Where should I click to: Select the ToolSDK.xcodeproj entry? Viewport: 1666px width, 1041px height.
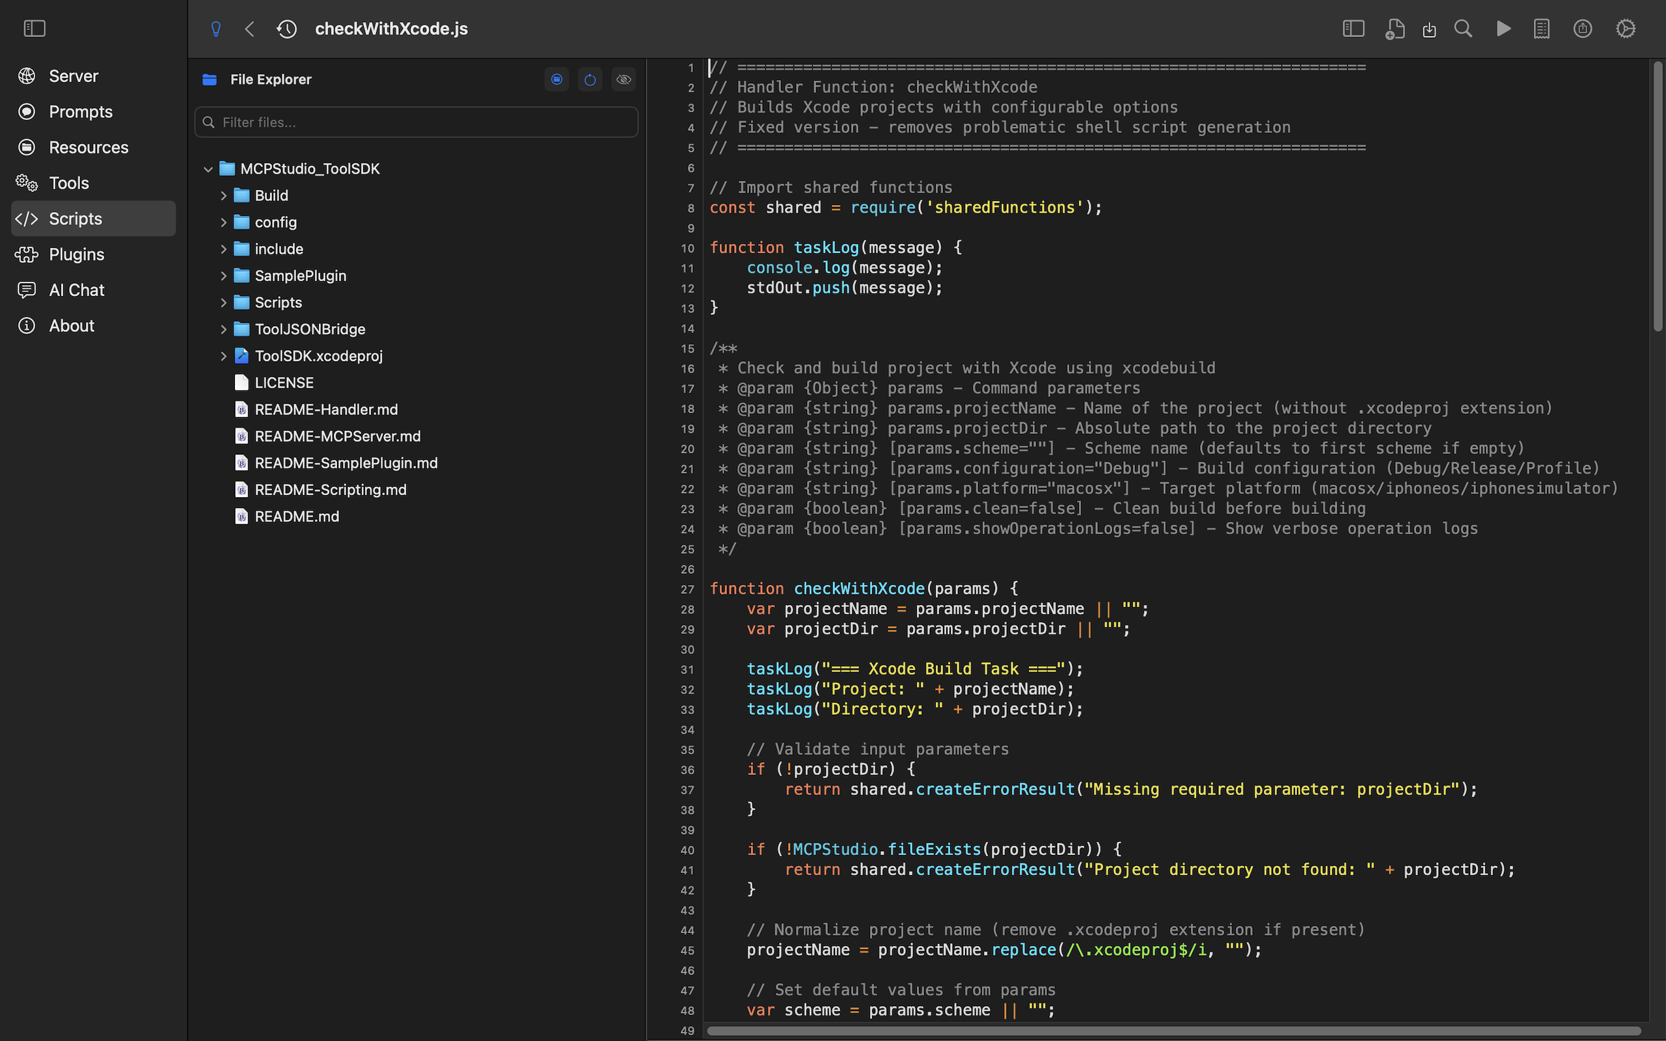tap(319, 356)
